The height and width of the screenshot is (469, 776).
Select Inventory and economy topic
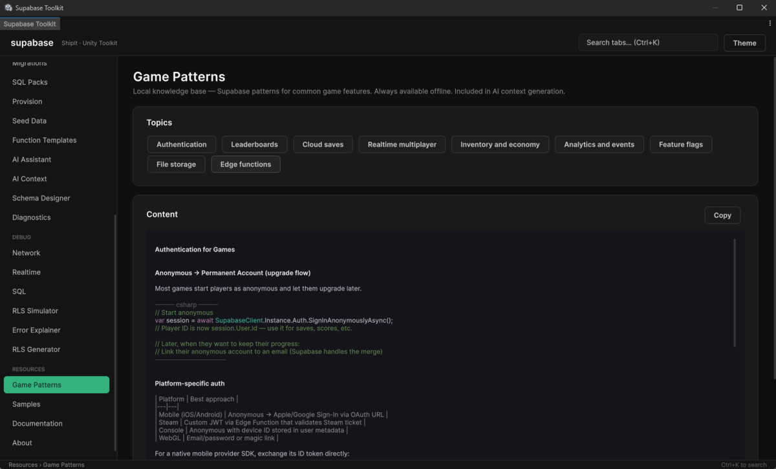click(x=500, y=144)
